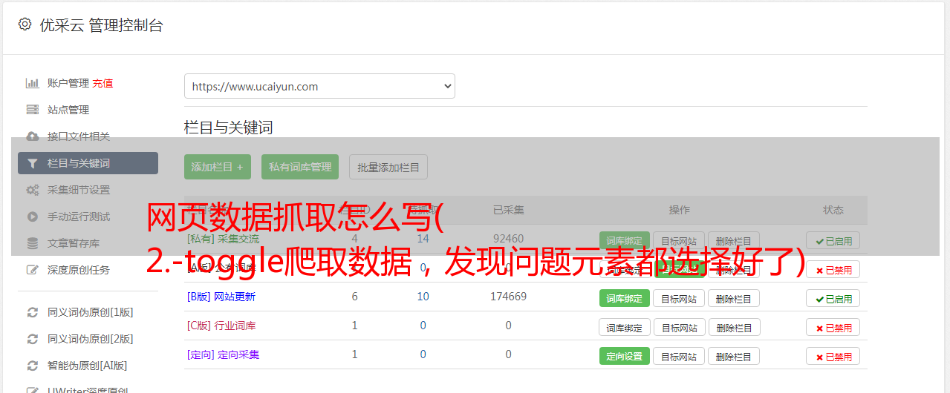
Task: Toggle 已启用 status for 网站更新 row
Action: 833,298
